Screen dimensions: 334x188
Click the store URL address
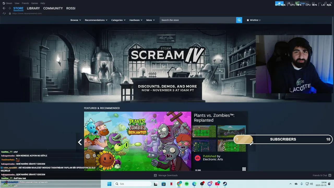[x=27, y=13]
